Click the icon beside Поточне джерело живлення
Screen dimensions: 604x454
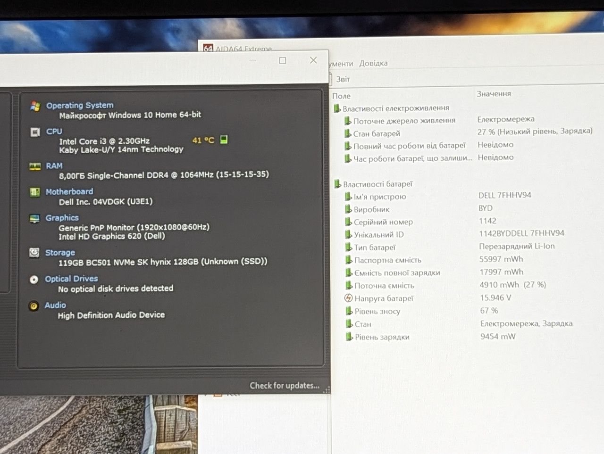[348, 121]
